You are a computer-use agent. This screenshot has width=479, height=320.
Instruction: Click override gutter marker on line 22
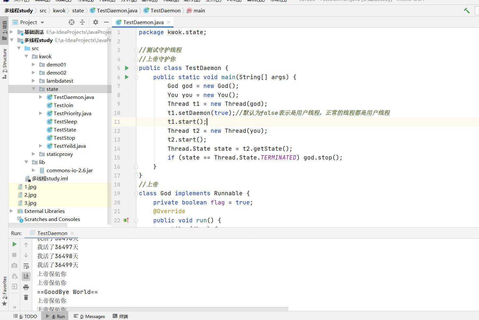(126, 220)
